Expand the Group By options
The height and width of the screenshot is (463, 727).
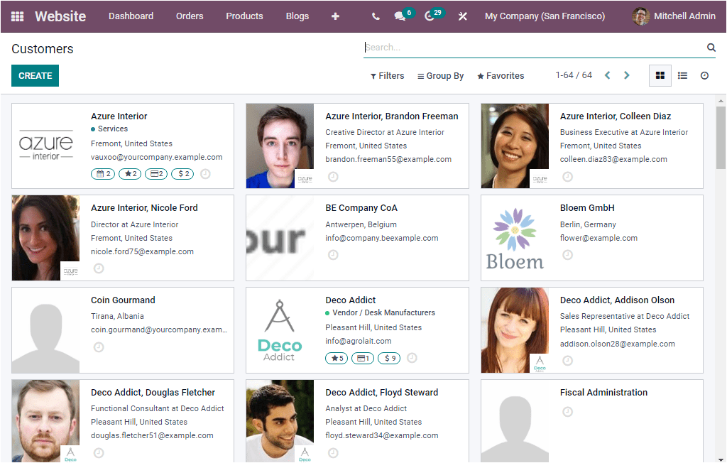click(x=440, y=75)
